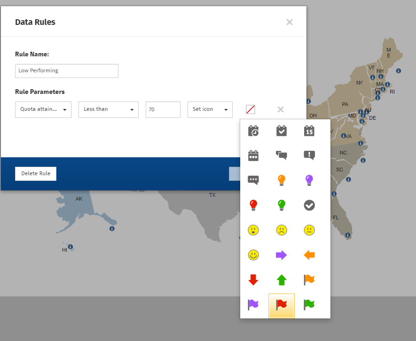Choose the green flag icon

(309, 305)
